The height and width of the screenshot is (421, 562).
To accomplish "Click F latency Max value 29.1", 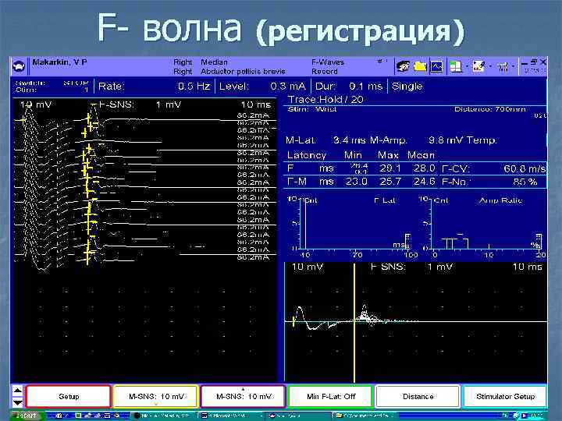I will click(390, 168).
